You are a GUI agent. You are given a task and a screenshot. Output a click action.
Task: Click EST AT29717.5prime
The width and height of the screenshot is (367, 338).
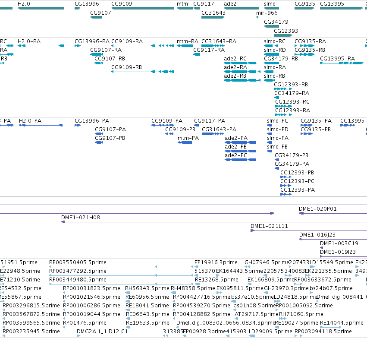(236, 319)
